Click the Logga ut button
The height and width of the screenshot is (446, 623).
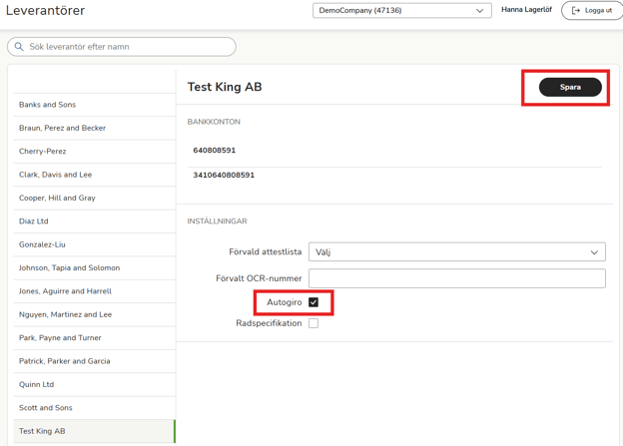click(592, 11)
